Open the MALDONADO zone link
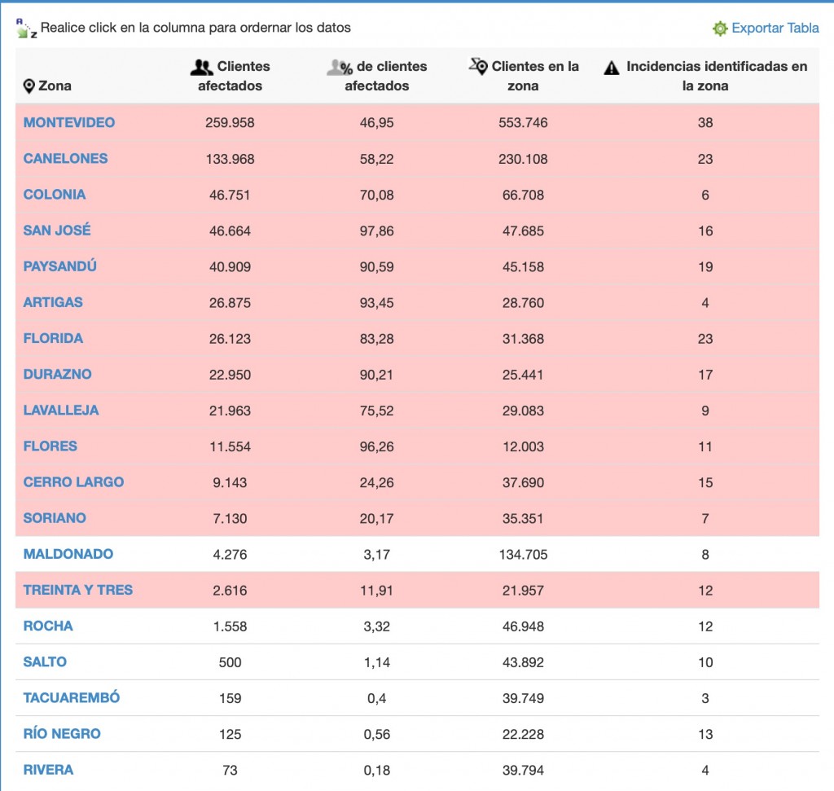834x791 pixels. [68, 554]
